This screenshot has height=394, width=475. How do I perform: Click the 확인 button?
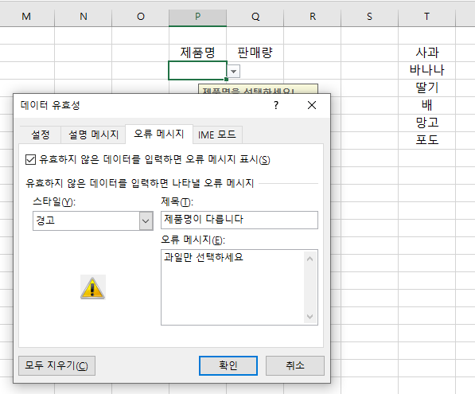228,365
